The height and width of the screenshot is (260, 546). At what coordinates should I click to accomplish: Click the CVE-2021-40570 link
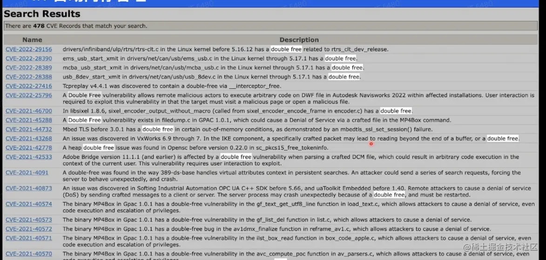tap(28, 254)
